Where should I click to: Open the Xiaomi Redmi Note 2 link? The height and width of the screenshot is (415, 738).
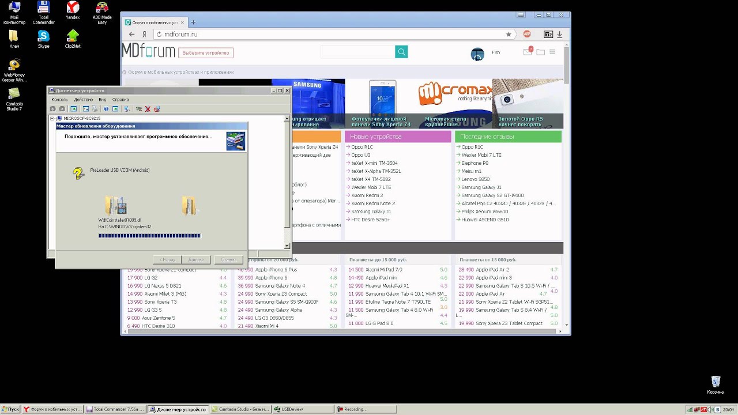[373, 203]
